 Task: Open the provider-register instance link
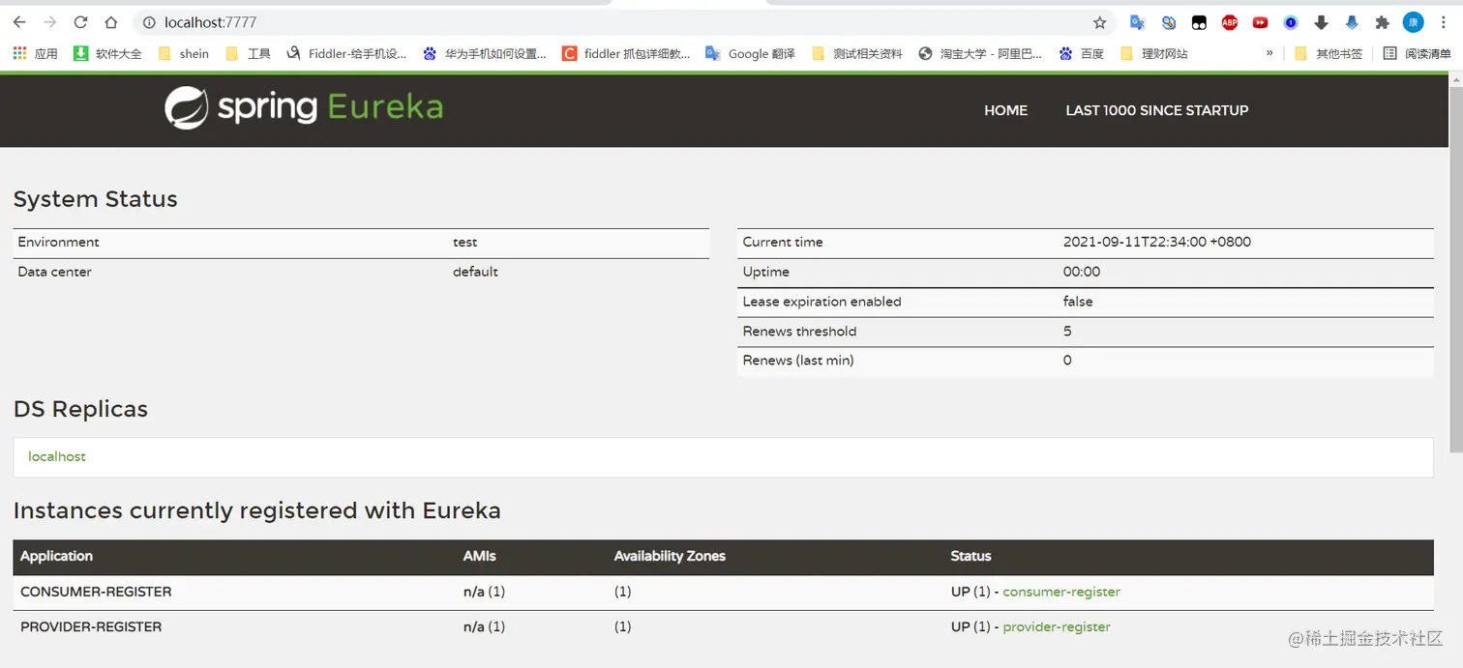pos(1057,627)
